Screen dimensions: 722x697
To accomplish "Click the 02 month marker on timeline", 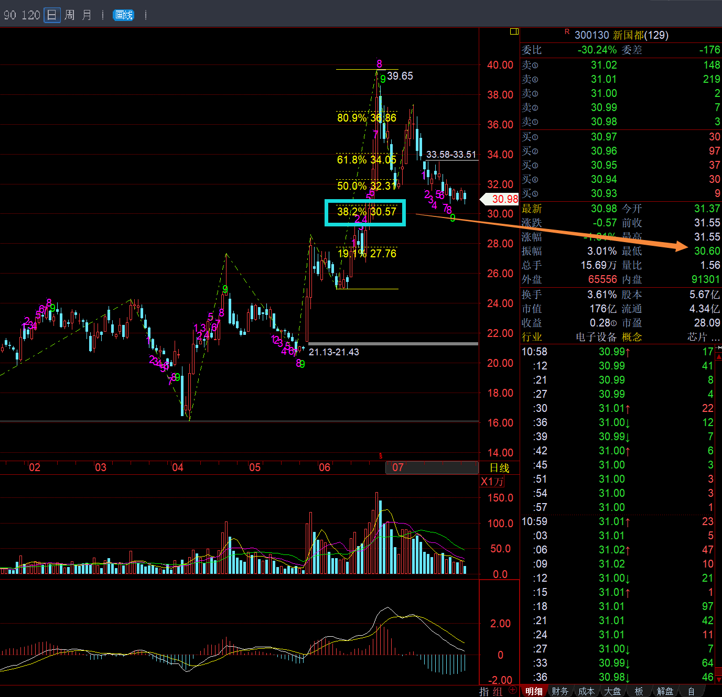I will (34, 467).
